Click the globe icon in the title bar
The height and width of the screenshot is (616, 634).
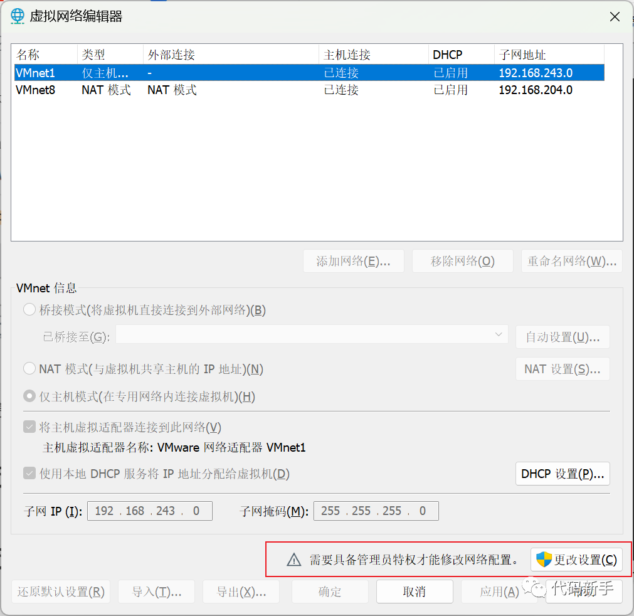[18, 16]
